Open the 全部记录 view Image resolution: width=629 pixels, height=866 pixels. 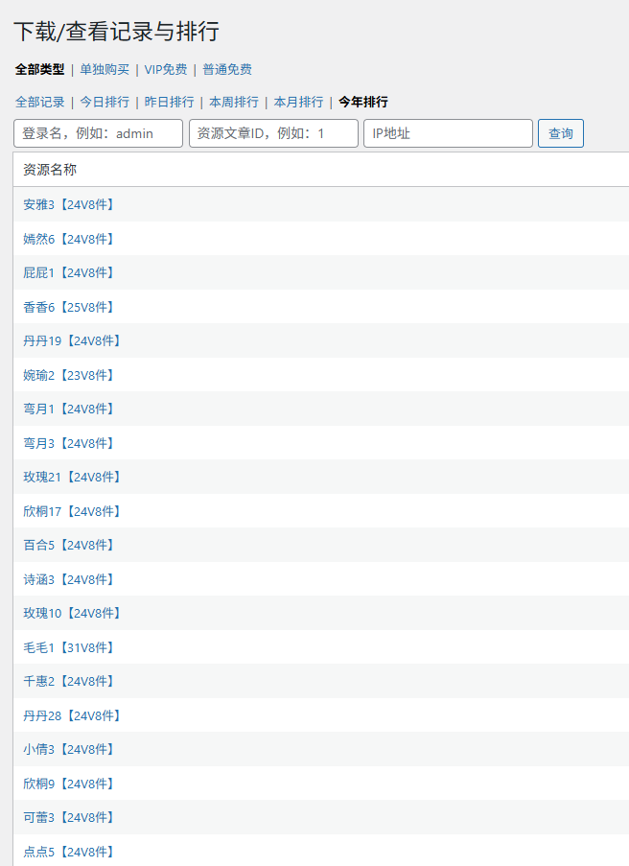(39, 102)
